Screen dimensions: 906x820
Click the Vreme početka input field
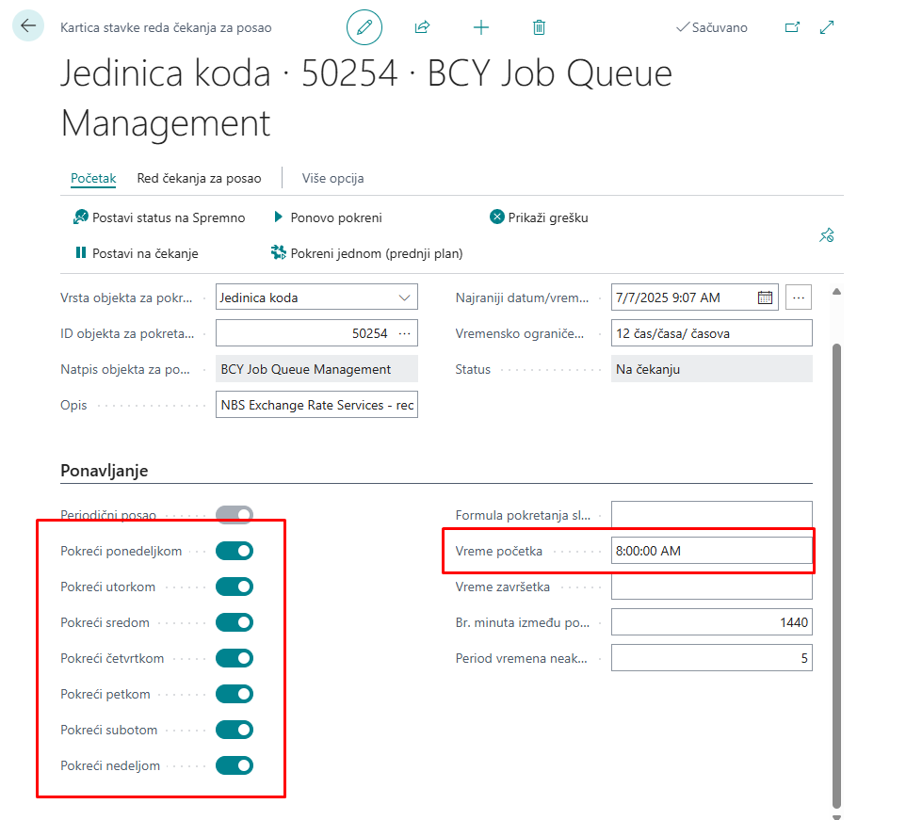(710, 551)
